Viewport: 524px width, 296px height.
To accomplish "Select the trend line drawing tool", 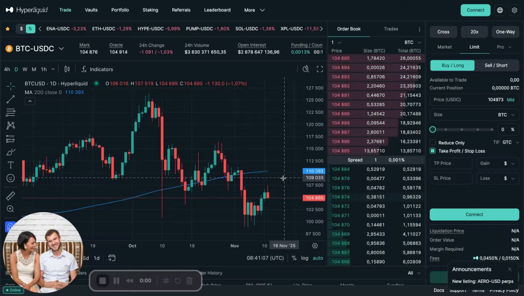I will tap(11, 99).
